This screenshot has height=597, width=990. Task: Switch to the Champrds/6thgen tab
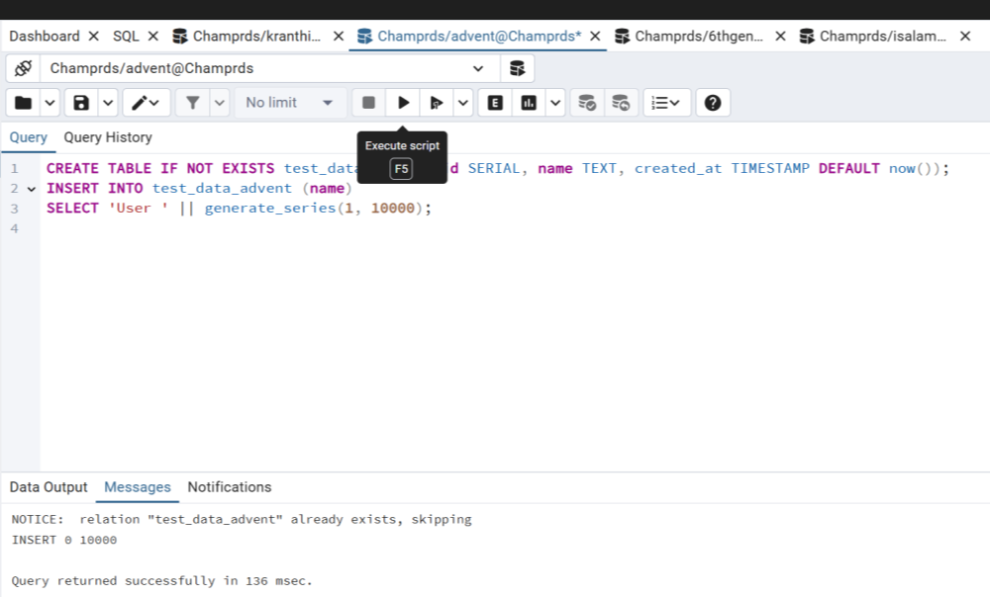pyautogui.click(x=689, y=36)
